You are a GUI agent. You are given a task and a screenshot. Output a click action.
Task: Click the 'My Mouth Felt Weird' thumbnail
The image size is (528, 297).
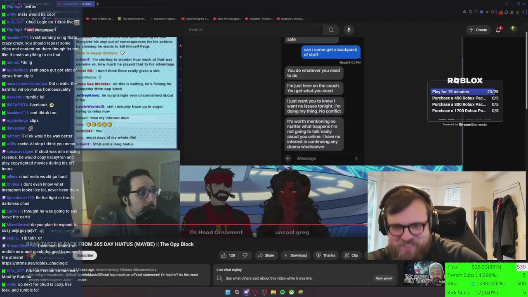pyautogui.click(x=424, y=274)
